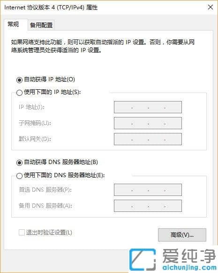The height and width of the screenshot is (273, 218).
Task: Enable 使用下面的 DNS 服务器地址 option
Action: point(19,176)
